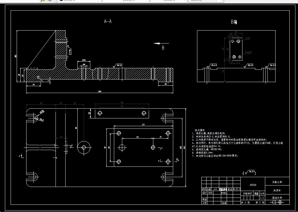Select requirement line 7 with GB1184-80
Image resolution: width=298 pixels, height=212 pixels.
click(215, 156)
